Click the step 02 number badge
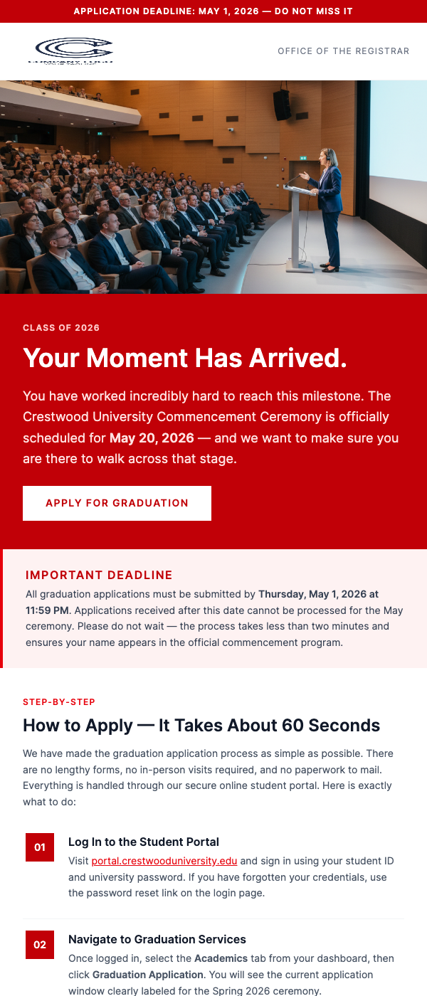 40,945
